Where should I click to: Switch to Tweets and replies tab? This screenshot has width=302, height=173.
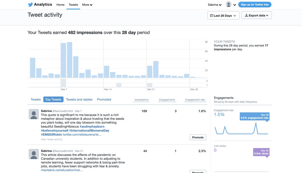tap(79, 99)
